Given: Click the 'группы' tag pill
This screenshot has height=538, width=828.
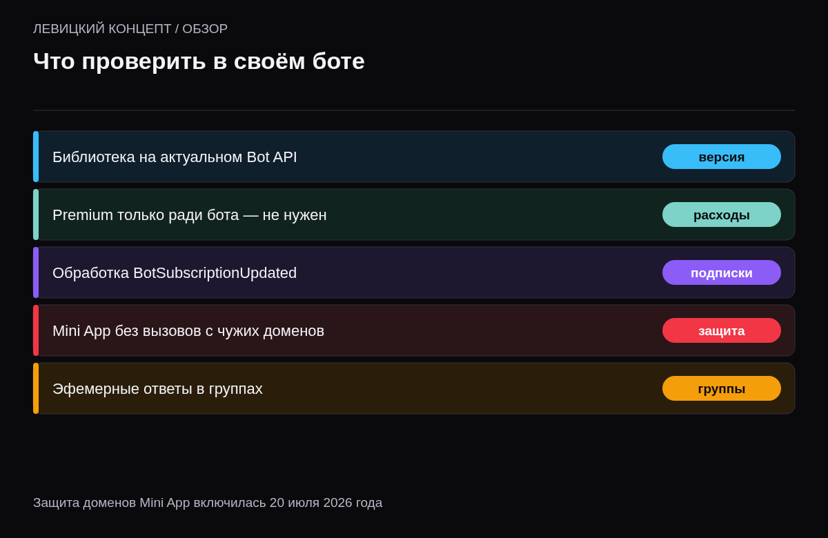Looking at the screenshot, I should click(x=722, y=388).
